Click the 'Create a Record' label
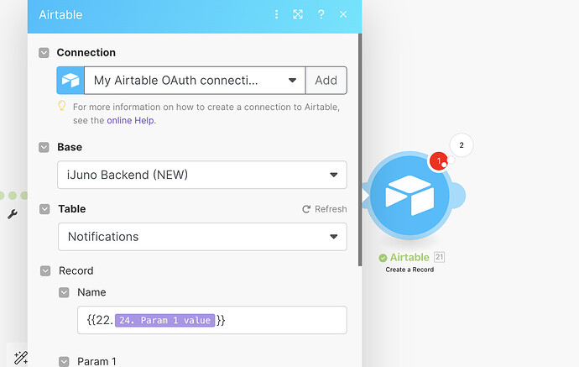 coord(409,270)
